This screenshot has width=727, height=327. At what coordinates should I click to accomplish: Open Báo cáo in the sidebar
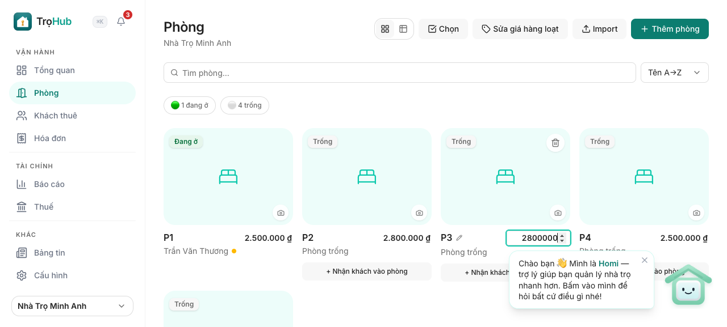click(x=73, y=184)
